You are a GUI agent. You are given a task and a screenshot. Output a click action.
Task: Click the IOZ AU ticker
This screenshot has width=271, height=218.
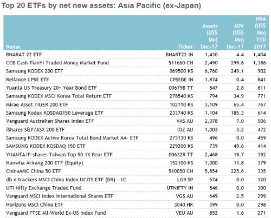[x=185, y=130]
